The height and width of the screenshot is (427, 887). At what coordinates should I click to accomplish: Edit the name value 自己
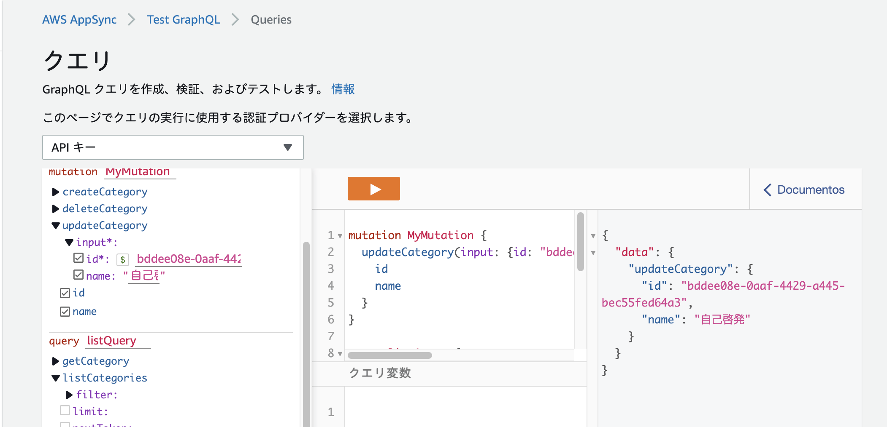point(144,276)
